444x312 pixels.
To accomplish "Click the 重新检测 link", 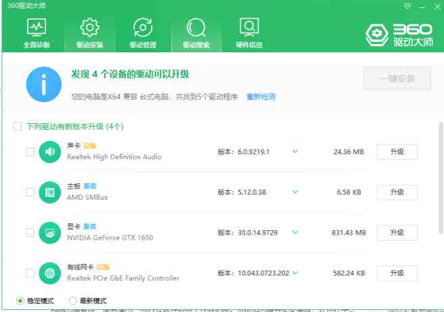I will click(x=261, y=97).
